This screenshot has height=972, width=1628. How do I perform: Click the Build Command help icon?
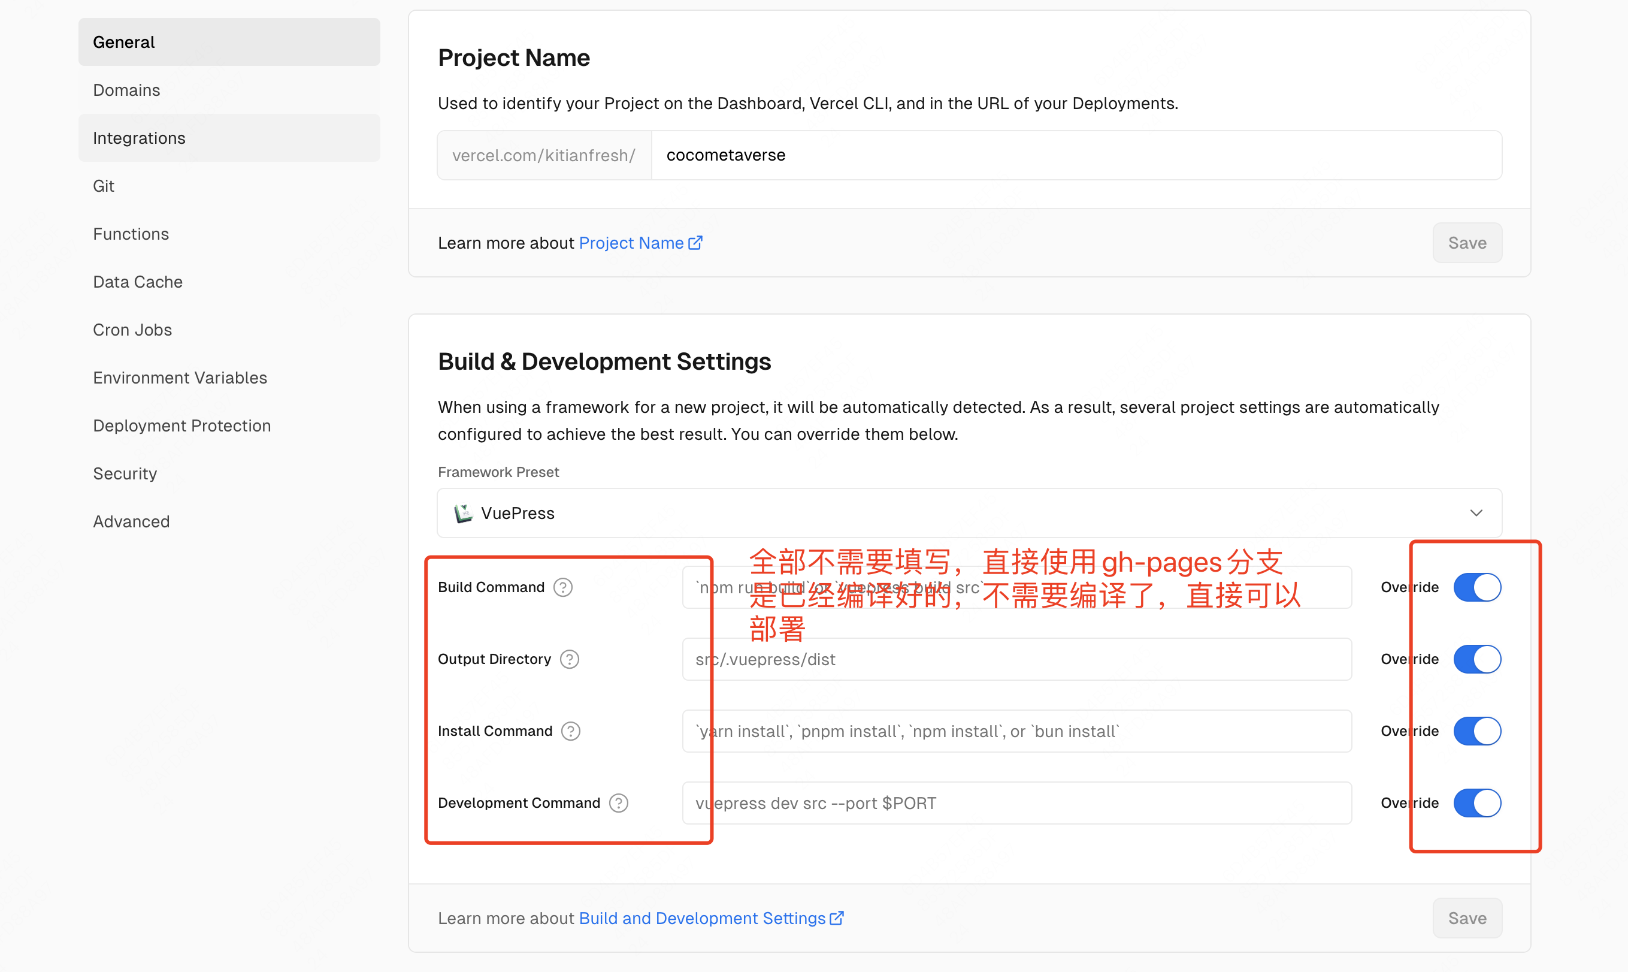pos(562,587)
